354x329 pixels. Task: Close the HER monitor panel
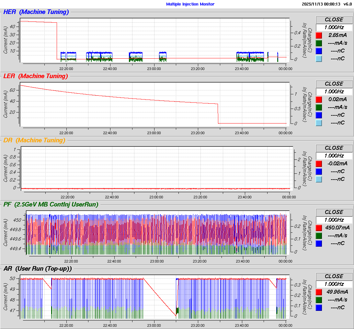tap(334, 19)
